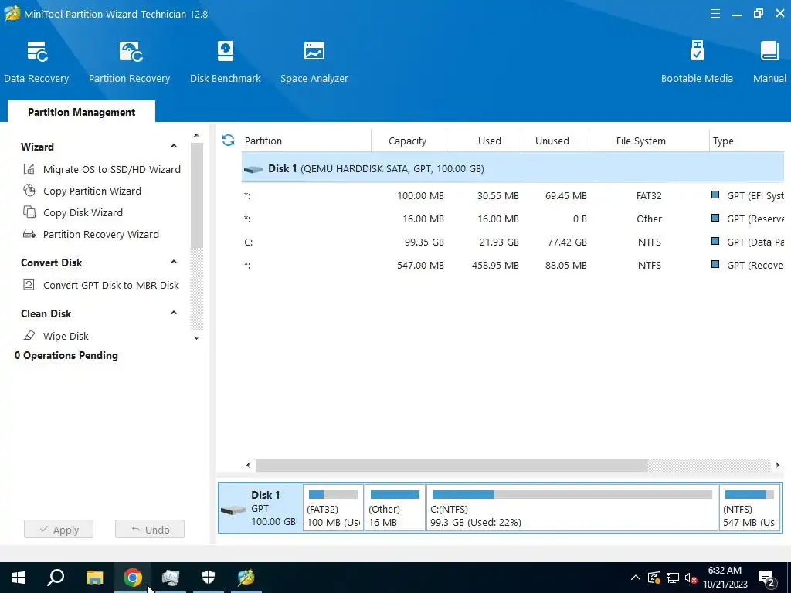Click the FAT32 100 MB block in disk map
The height and width of the screenshot is (593, 791).
333,508
